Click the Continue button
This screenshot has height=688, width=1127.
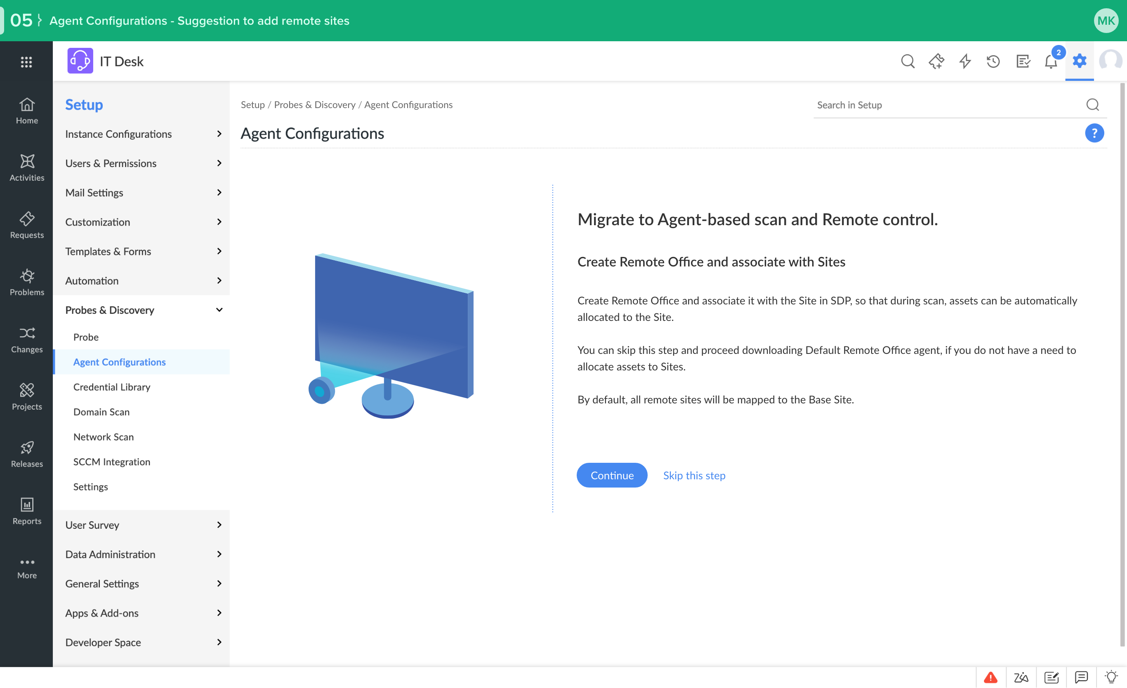[x=611, y=475]
